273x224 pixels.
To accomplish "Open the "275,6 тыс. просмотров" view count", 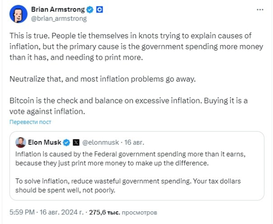I will click(x=128, y=212).
